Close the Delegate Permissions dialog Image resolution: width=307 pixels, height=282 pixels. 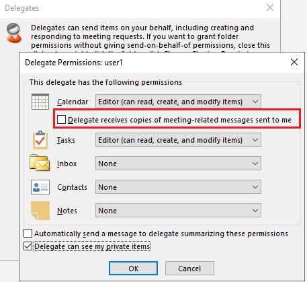294,62
